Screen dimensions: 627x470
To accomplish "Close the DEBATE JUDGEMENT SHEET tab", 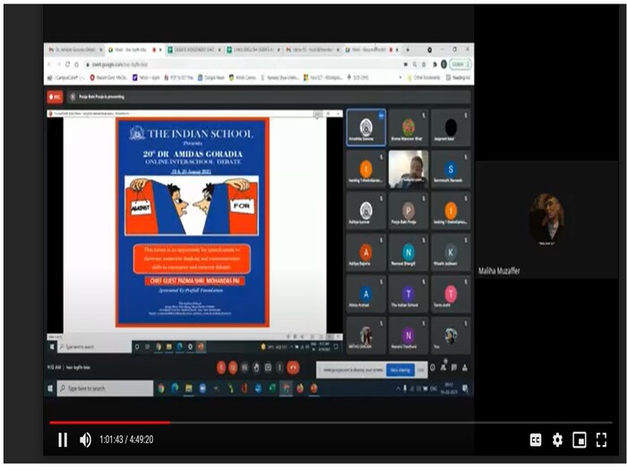I will 219,50.
